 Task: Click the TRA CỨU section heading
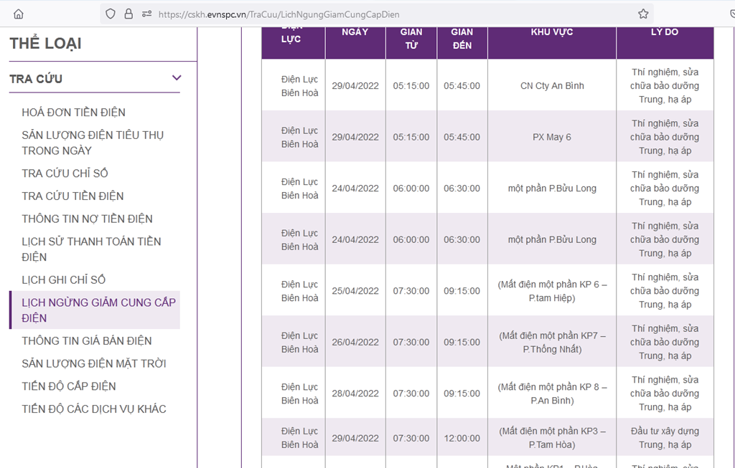point(36,79)
